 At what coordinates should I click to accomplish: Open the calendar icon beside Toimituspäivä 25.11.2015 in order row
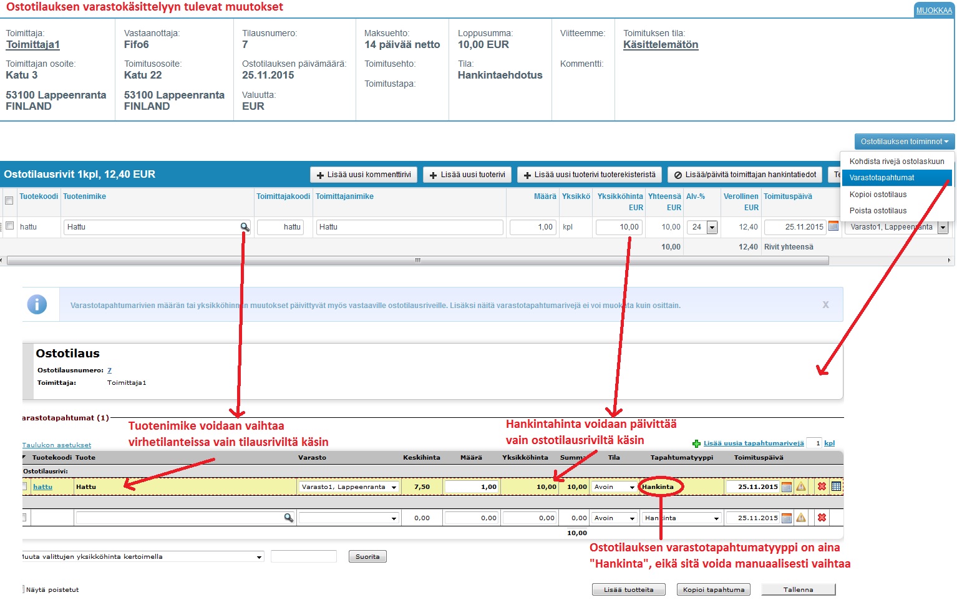833,227
